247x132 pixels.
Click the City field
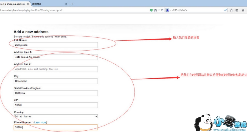tap(56, 81)
